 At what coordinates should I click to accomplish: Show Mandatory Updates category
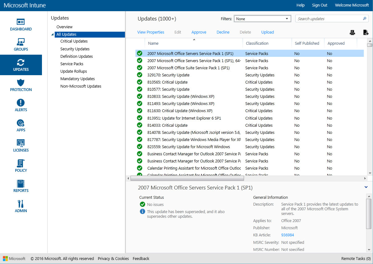coord(77,79)
